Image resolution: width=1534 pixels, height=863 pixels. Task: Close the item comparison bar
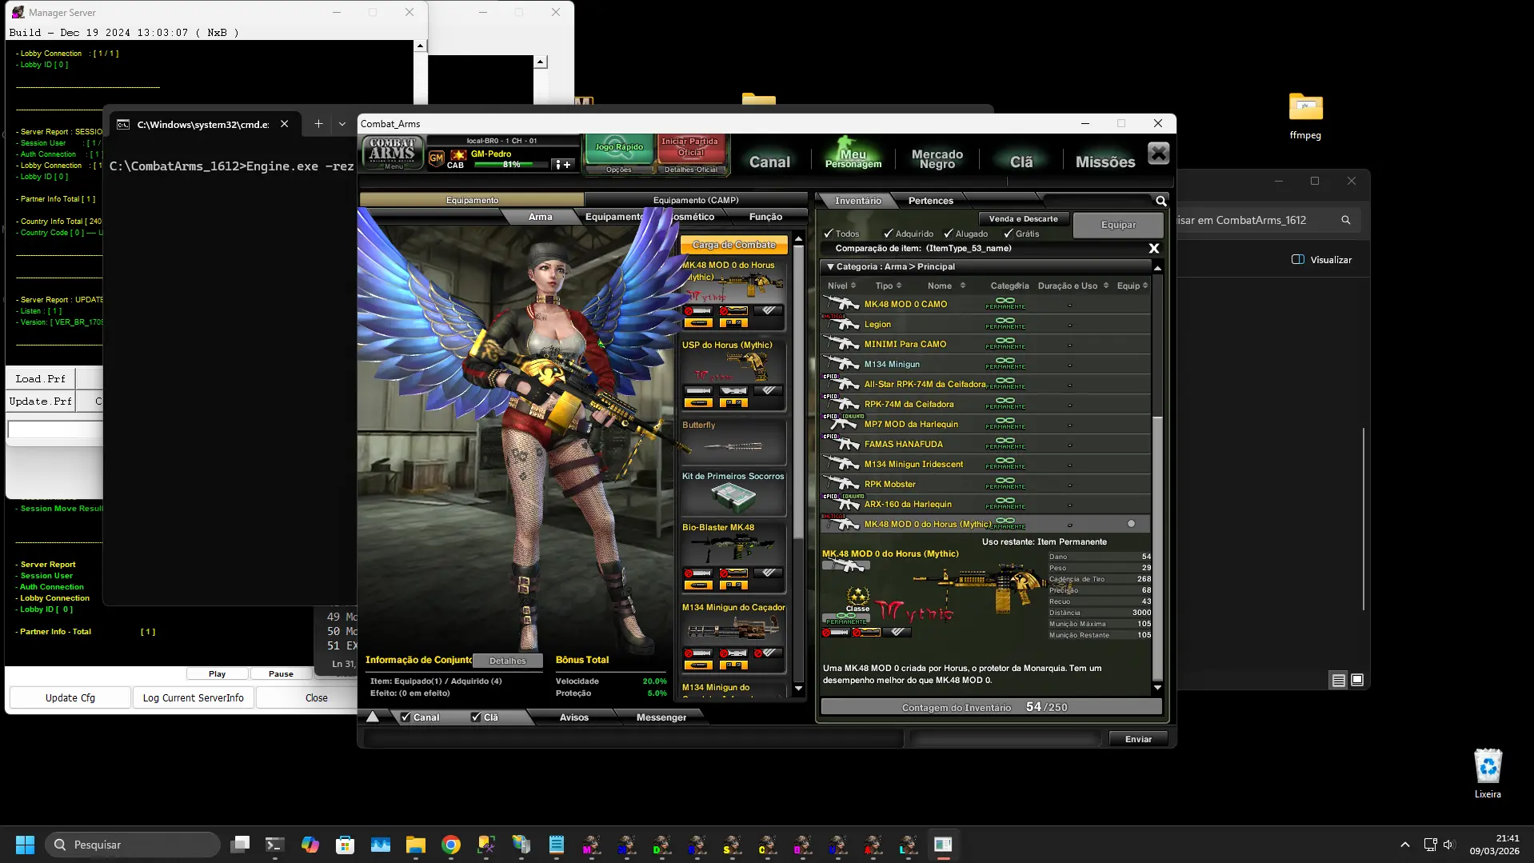click(x=1153, y=249)
